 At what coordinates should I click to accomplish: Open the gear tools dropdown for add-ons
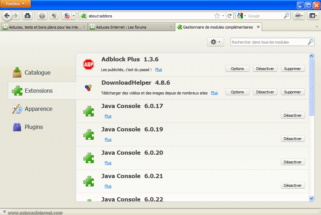tap(215, 42)
